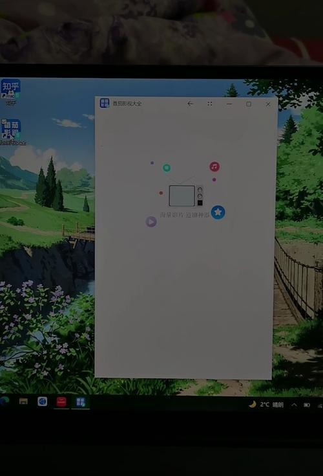Click the green circle icon above TV
Image resolution: width=323 pixels, height=476 pixels.
point(167,168)
